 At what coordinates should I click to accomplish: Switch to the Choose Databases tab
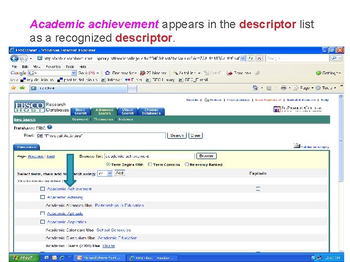coord(151,112)
